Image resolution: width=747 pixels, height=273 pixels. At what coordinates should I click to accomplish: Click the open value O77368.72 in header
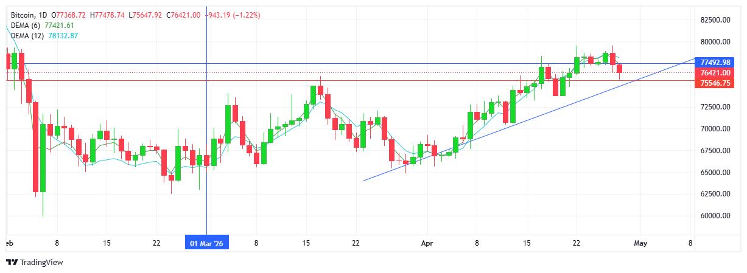pos(69,15)
